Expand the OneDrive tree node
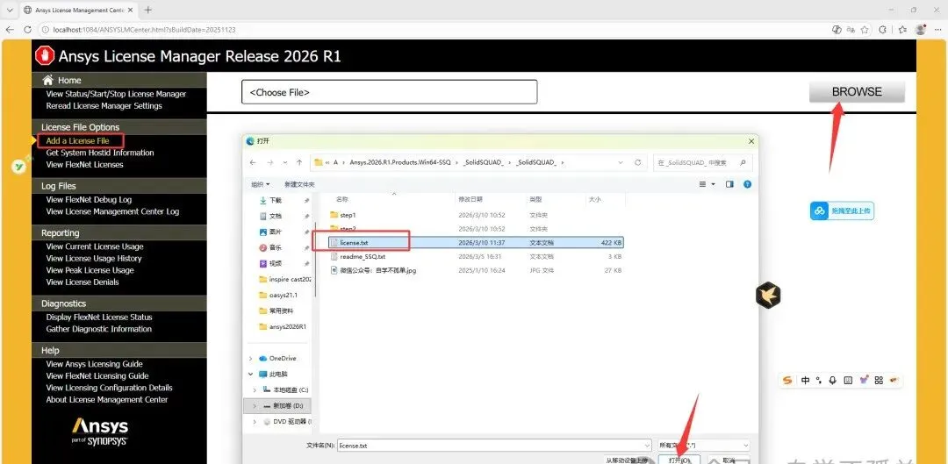 coord(251,358)
